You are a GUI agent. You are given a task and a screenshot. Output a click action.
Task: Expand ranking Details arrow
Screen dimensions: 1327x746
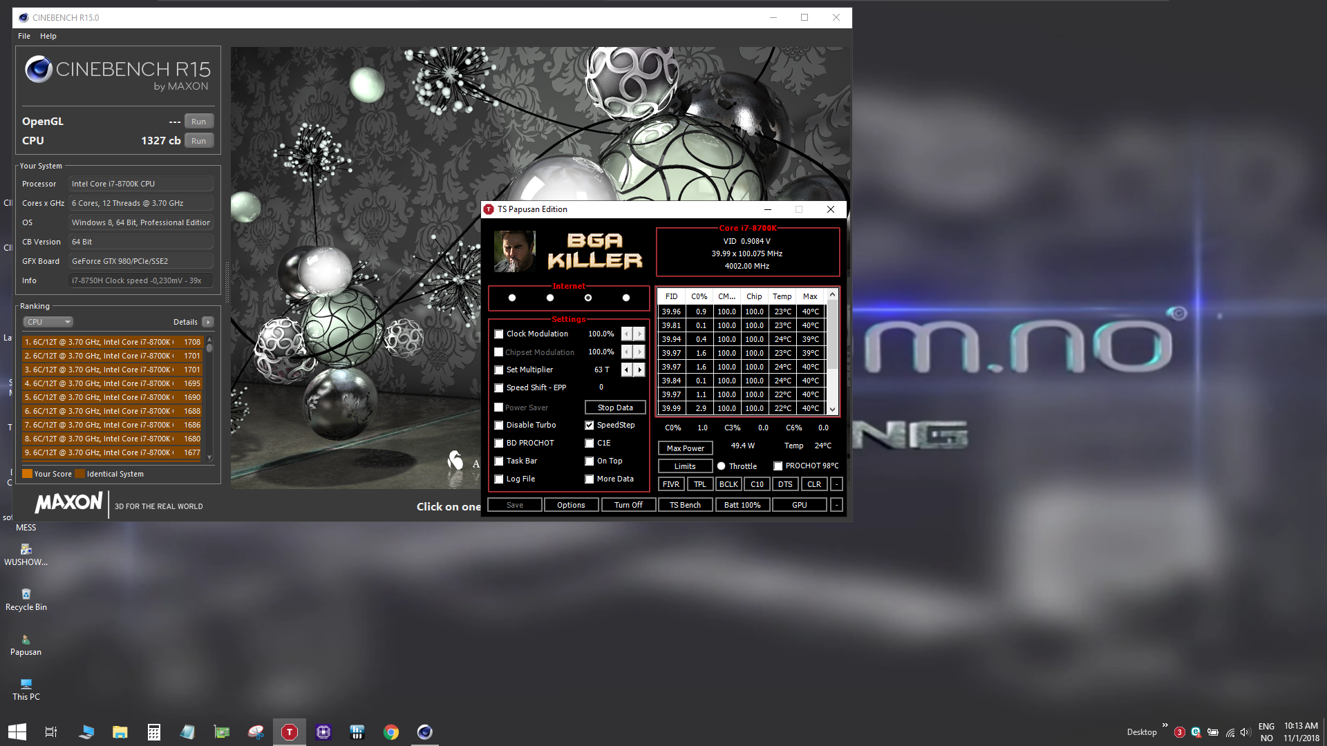tap(208, 322)
